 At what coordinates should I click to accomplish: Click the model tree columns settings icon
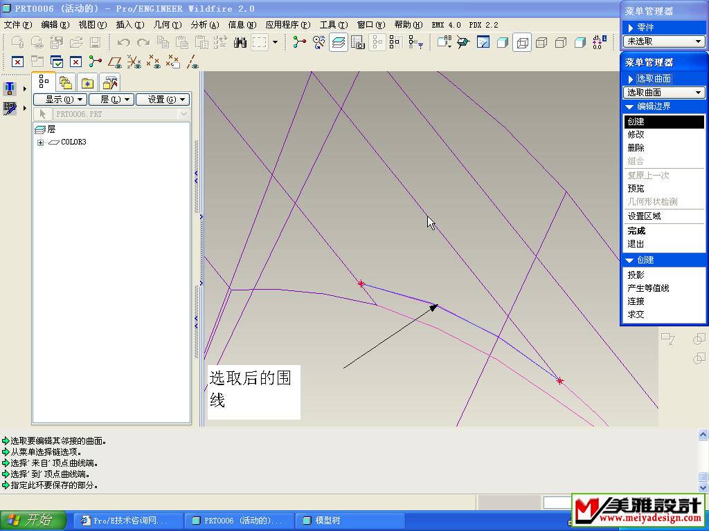tap(395, 42)
